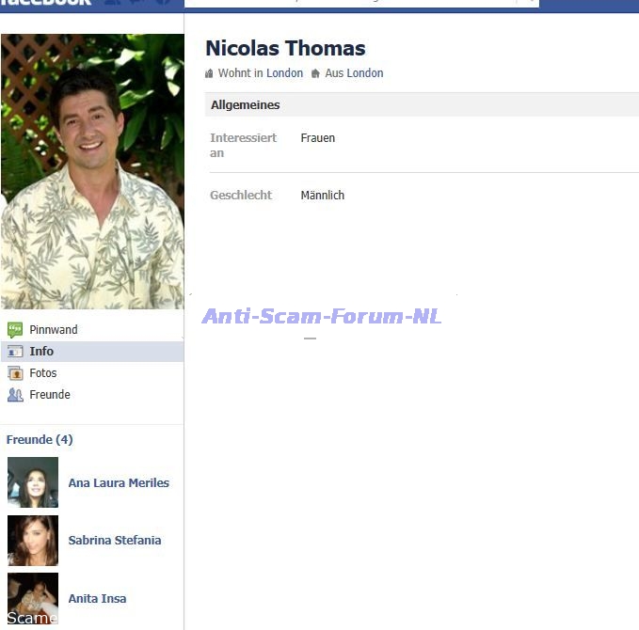Click the building icon beside 'Wohnt in'
Viewport: 639px width, 630px height.
tap(209, 73)
